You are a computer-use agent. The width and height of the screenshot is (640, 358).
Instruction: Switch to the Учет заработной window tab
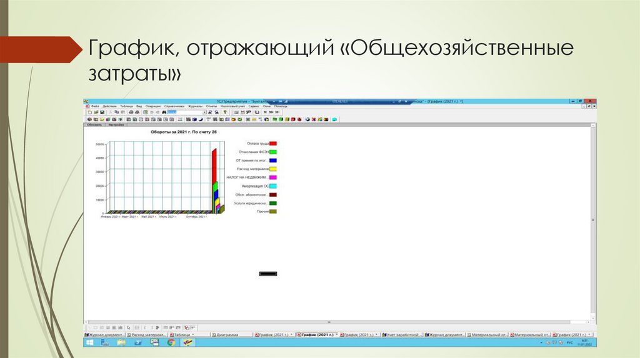point(402,335)
